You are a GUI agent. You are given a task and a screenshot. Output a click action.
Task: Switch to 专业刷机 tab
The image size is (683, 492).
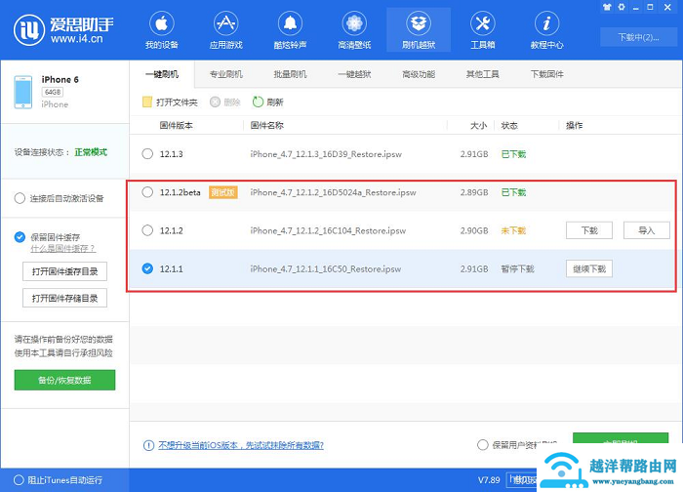pyautogui.click(x=226, y=74)
